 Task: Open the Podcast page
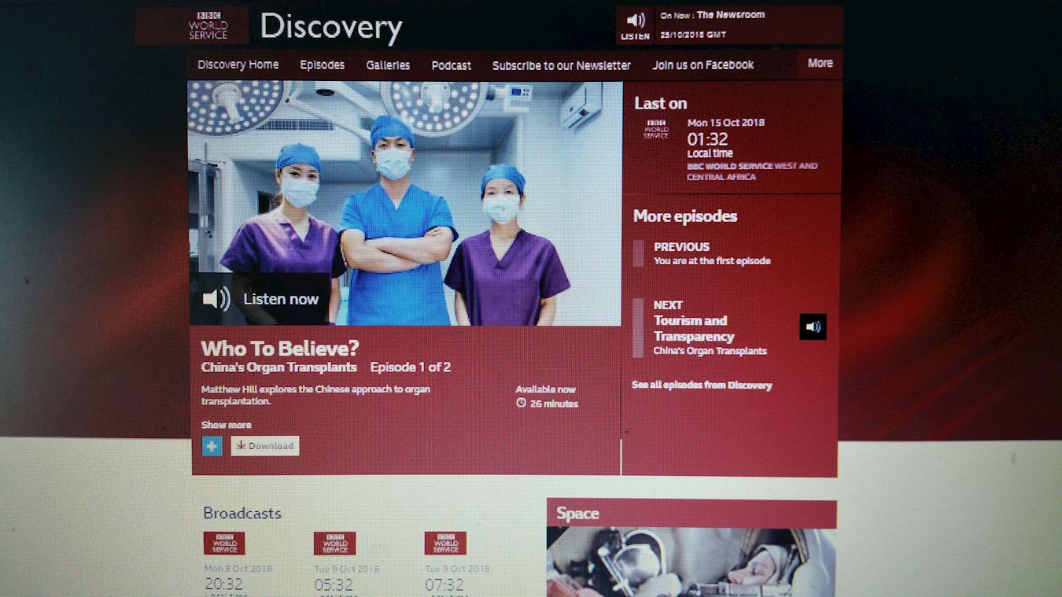[x=452, y=66]
